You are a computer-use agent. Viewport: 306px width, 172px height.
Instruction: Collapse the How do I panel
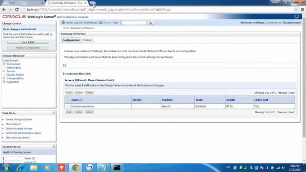click(x=54, y=113)
